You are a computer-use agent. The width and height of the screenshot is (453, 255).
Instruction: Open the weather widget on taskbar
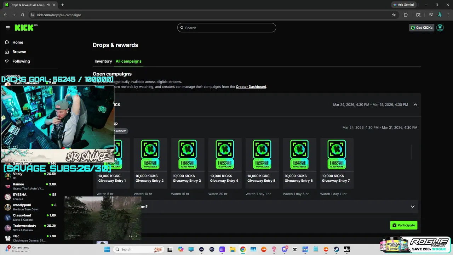[x=18, y=249]
